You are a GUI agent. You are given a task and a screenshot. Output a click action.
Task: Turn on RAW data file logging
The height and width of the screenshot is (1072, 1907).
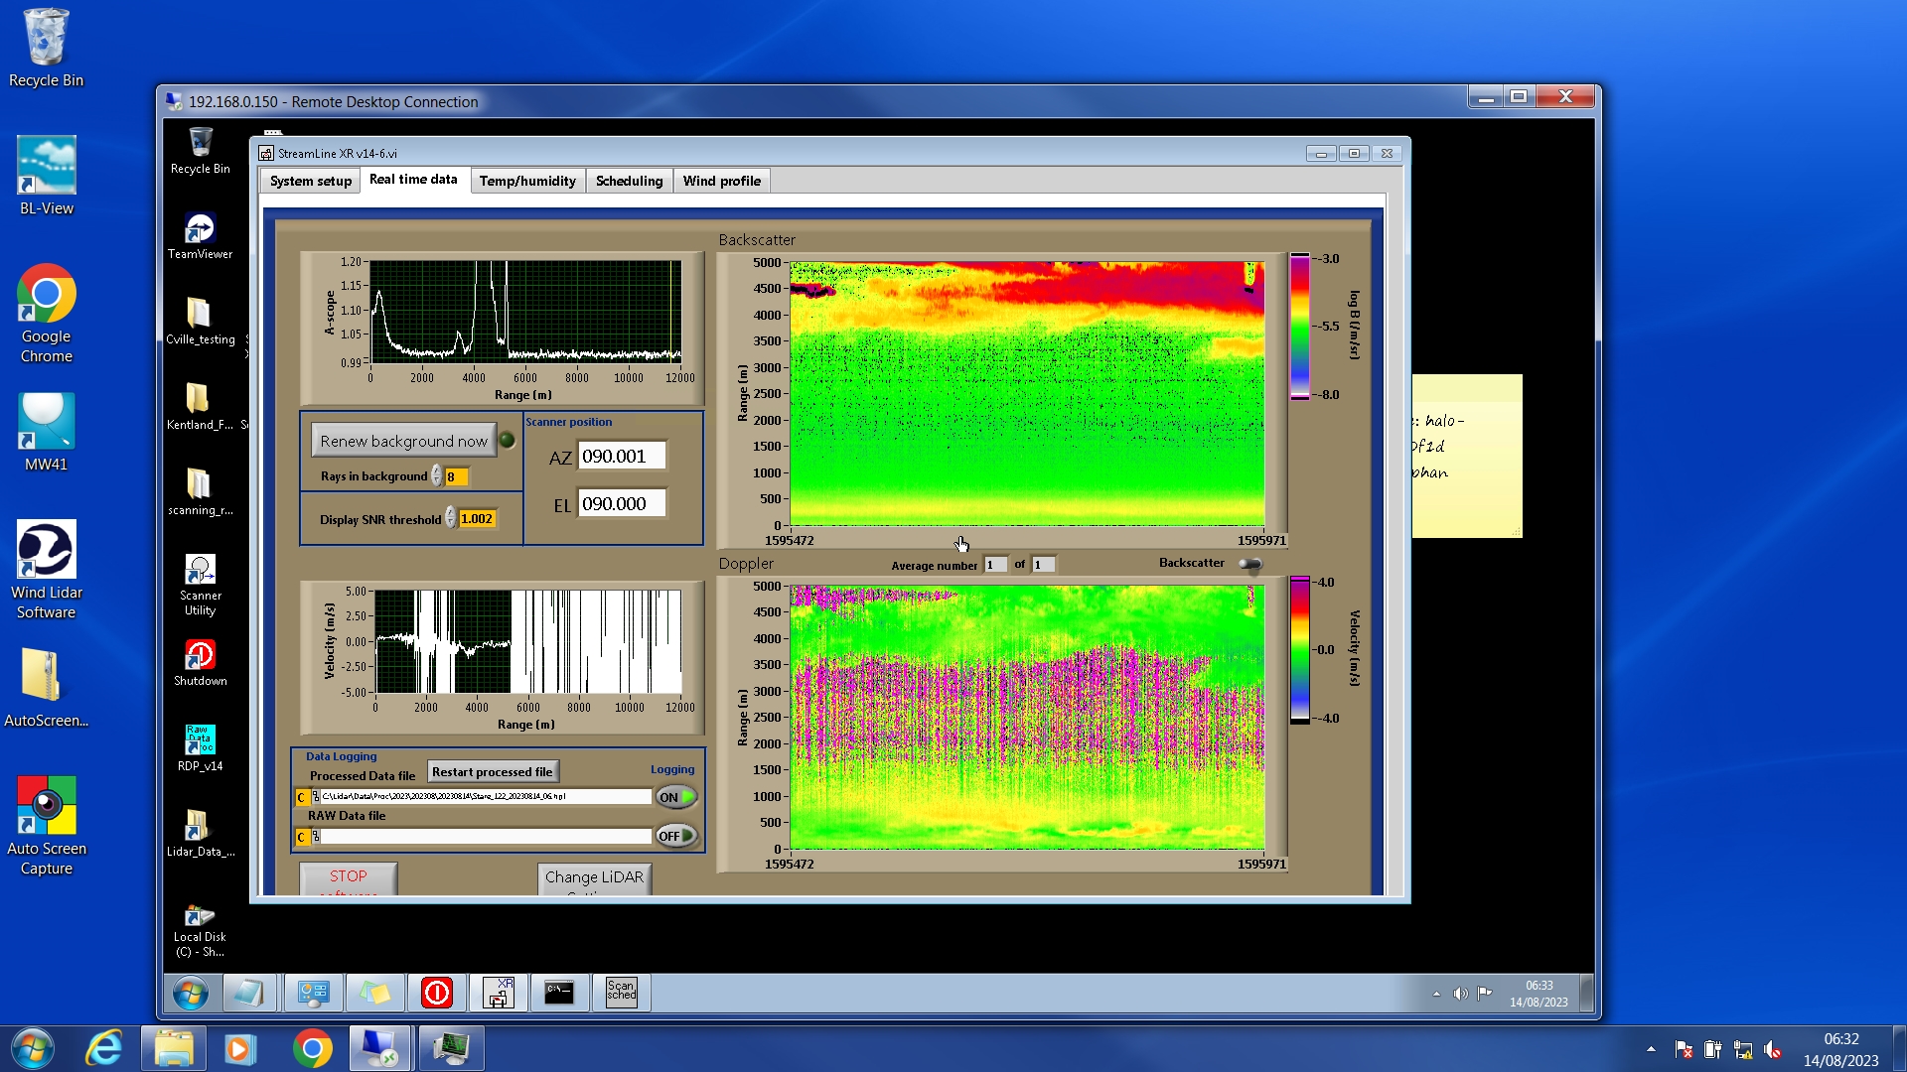coord(676,836)
